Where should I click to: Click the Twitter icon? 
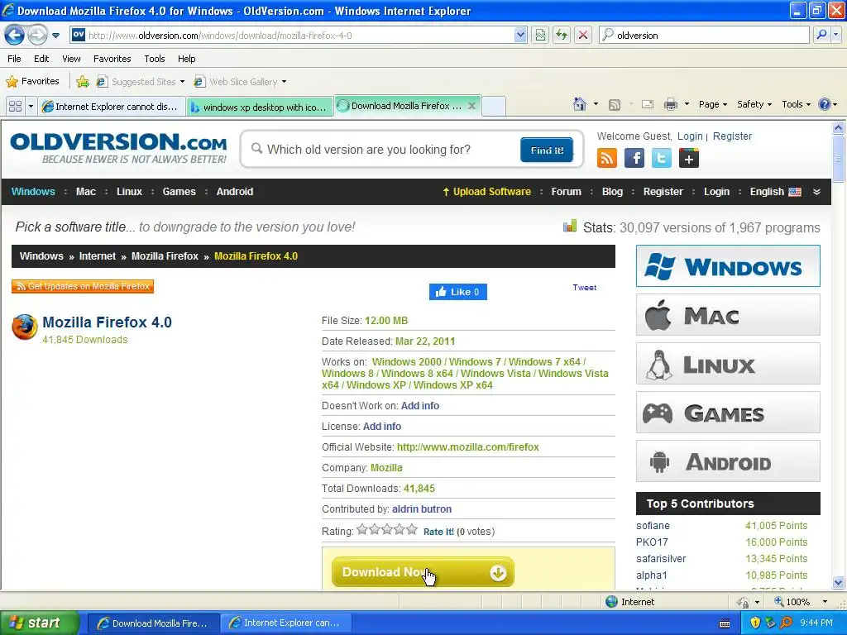[661, 158]
